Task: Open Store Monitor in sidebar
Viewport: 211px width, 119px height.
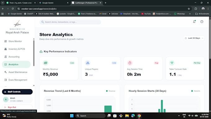Action: [15, 41]
